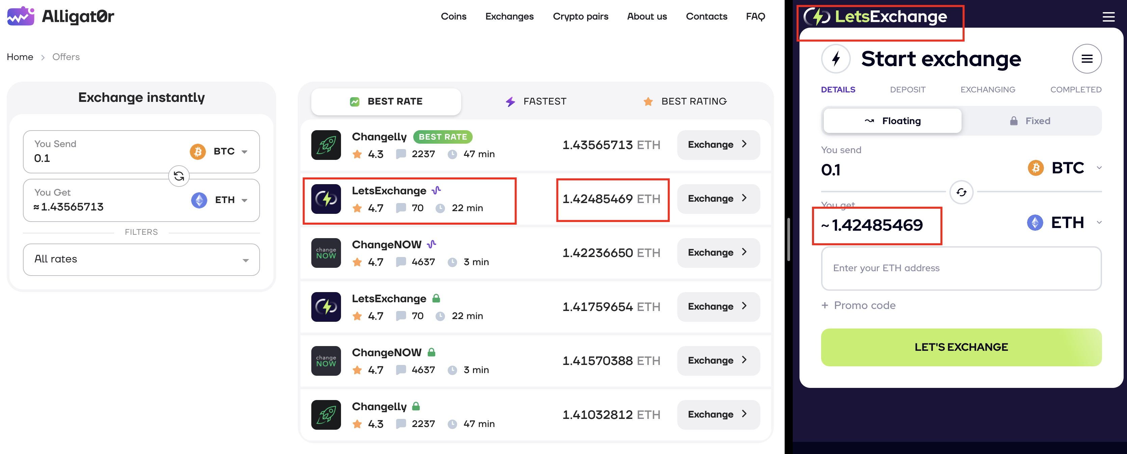Viewport: 1127px width, 454px height.
Task: Click Exchange button for Changelly 1.43565713 ETH
Action: pyautogui.click(x=718, y=145)
